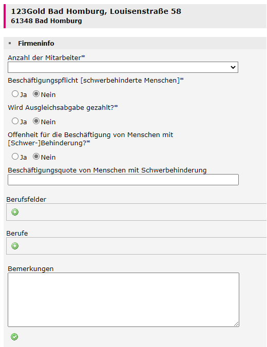The image size is (267, 347).
Task: Add a new Berufsfelder entry via plus icon
Action: (x=15, y=212)
